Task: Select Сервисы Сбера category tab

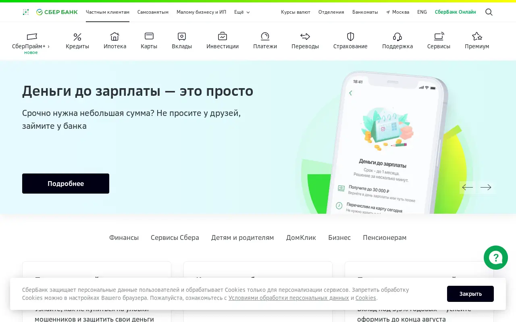Action: (175, 237)
